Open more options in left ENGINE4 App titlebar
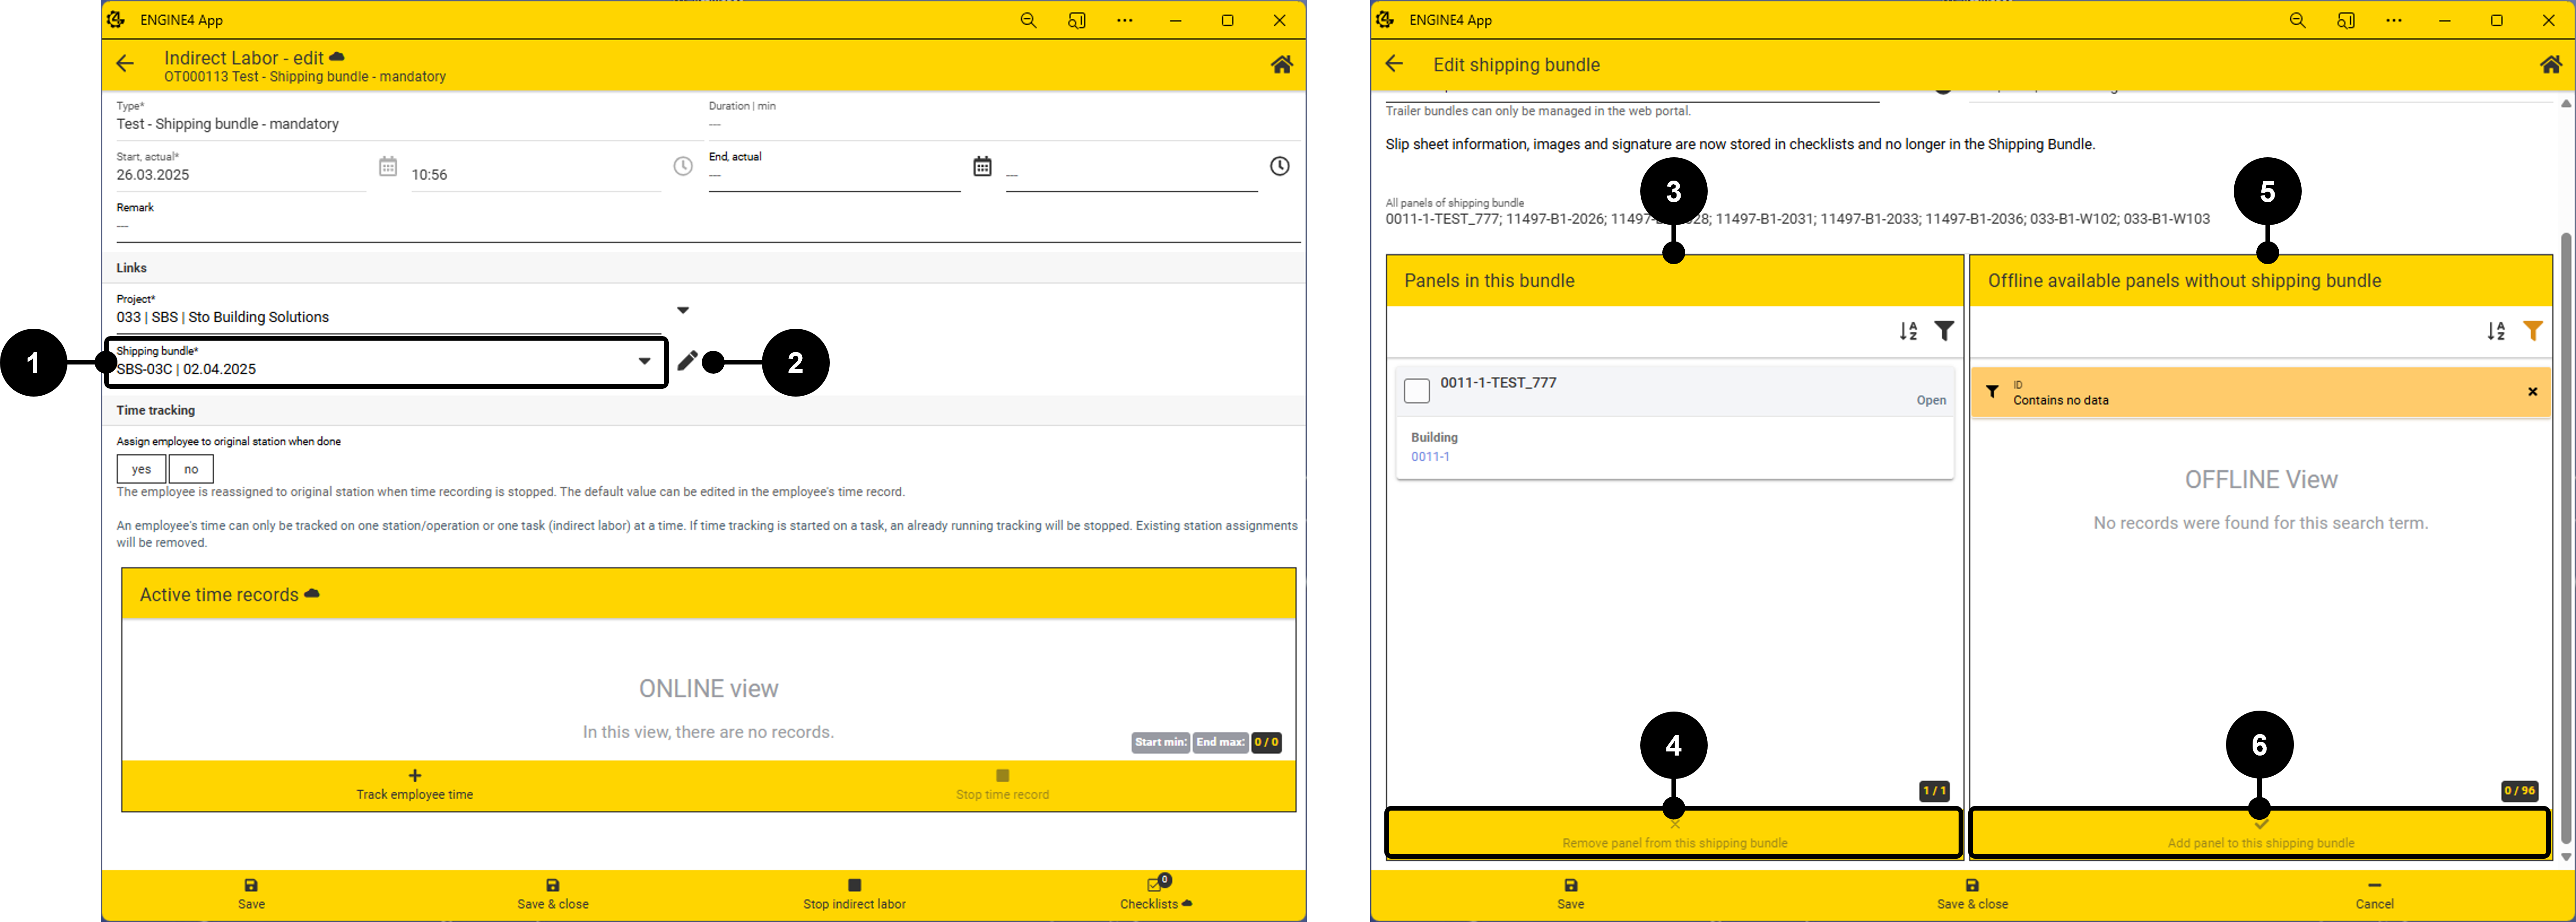The height and width of the screenshot is (922, 2576). tap(1125, 20)
